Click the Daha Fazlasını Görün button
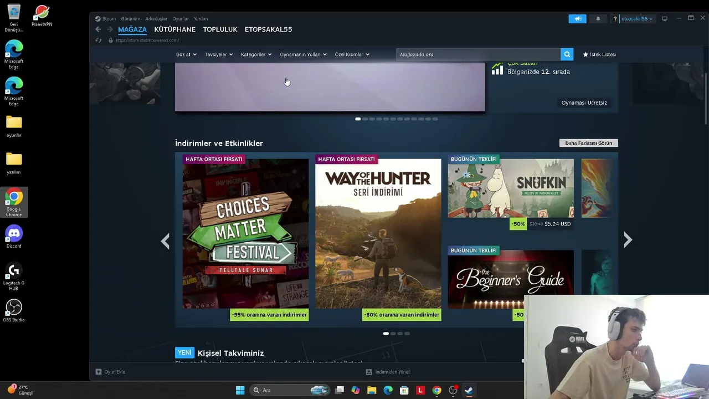Viewport: 709px width, 399px height. pos(588,143)
